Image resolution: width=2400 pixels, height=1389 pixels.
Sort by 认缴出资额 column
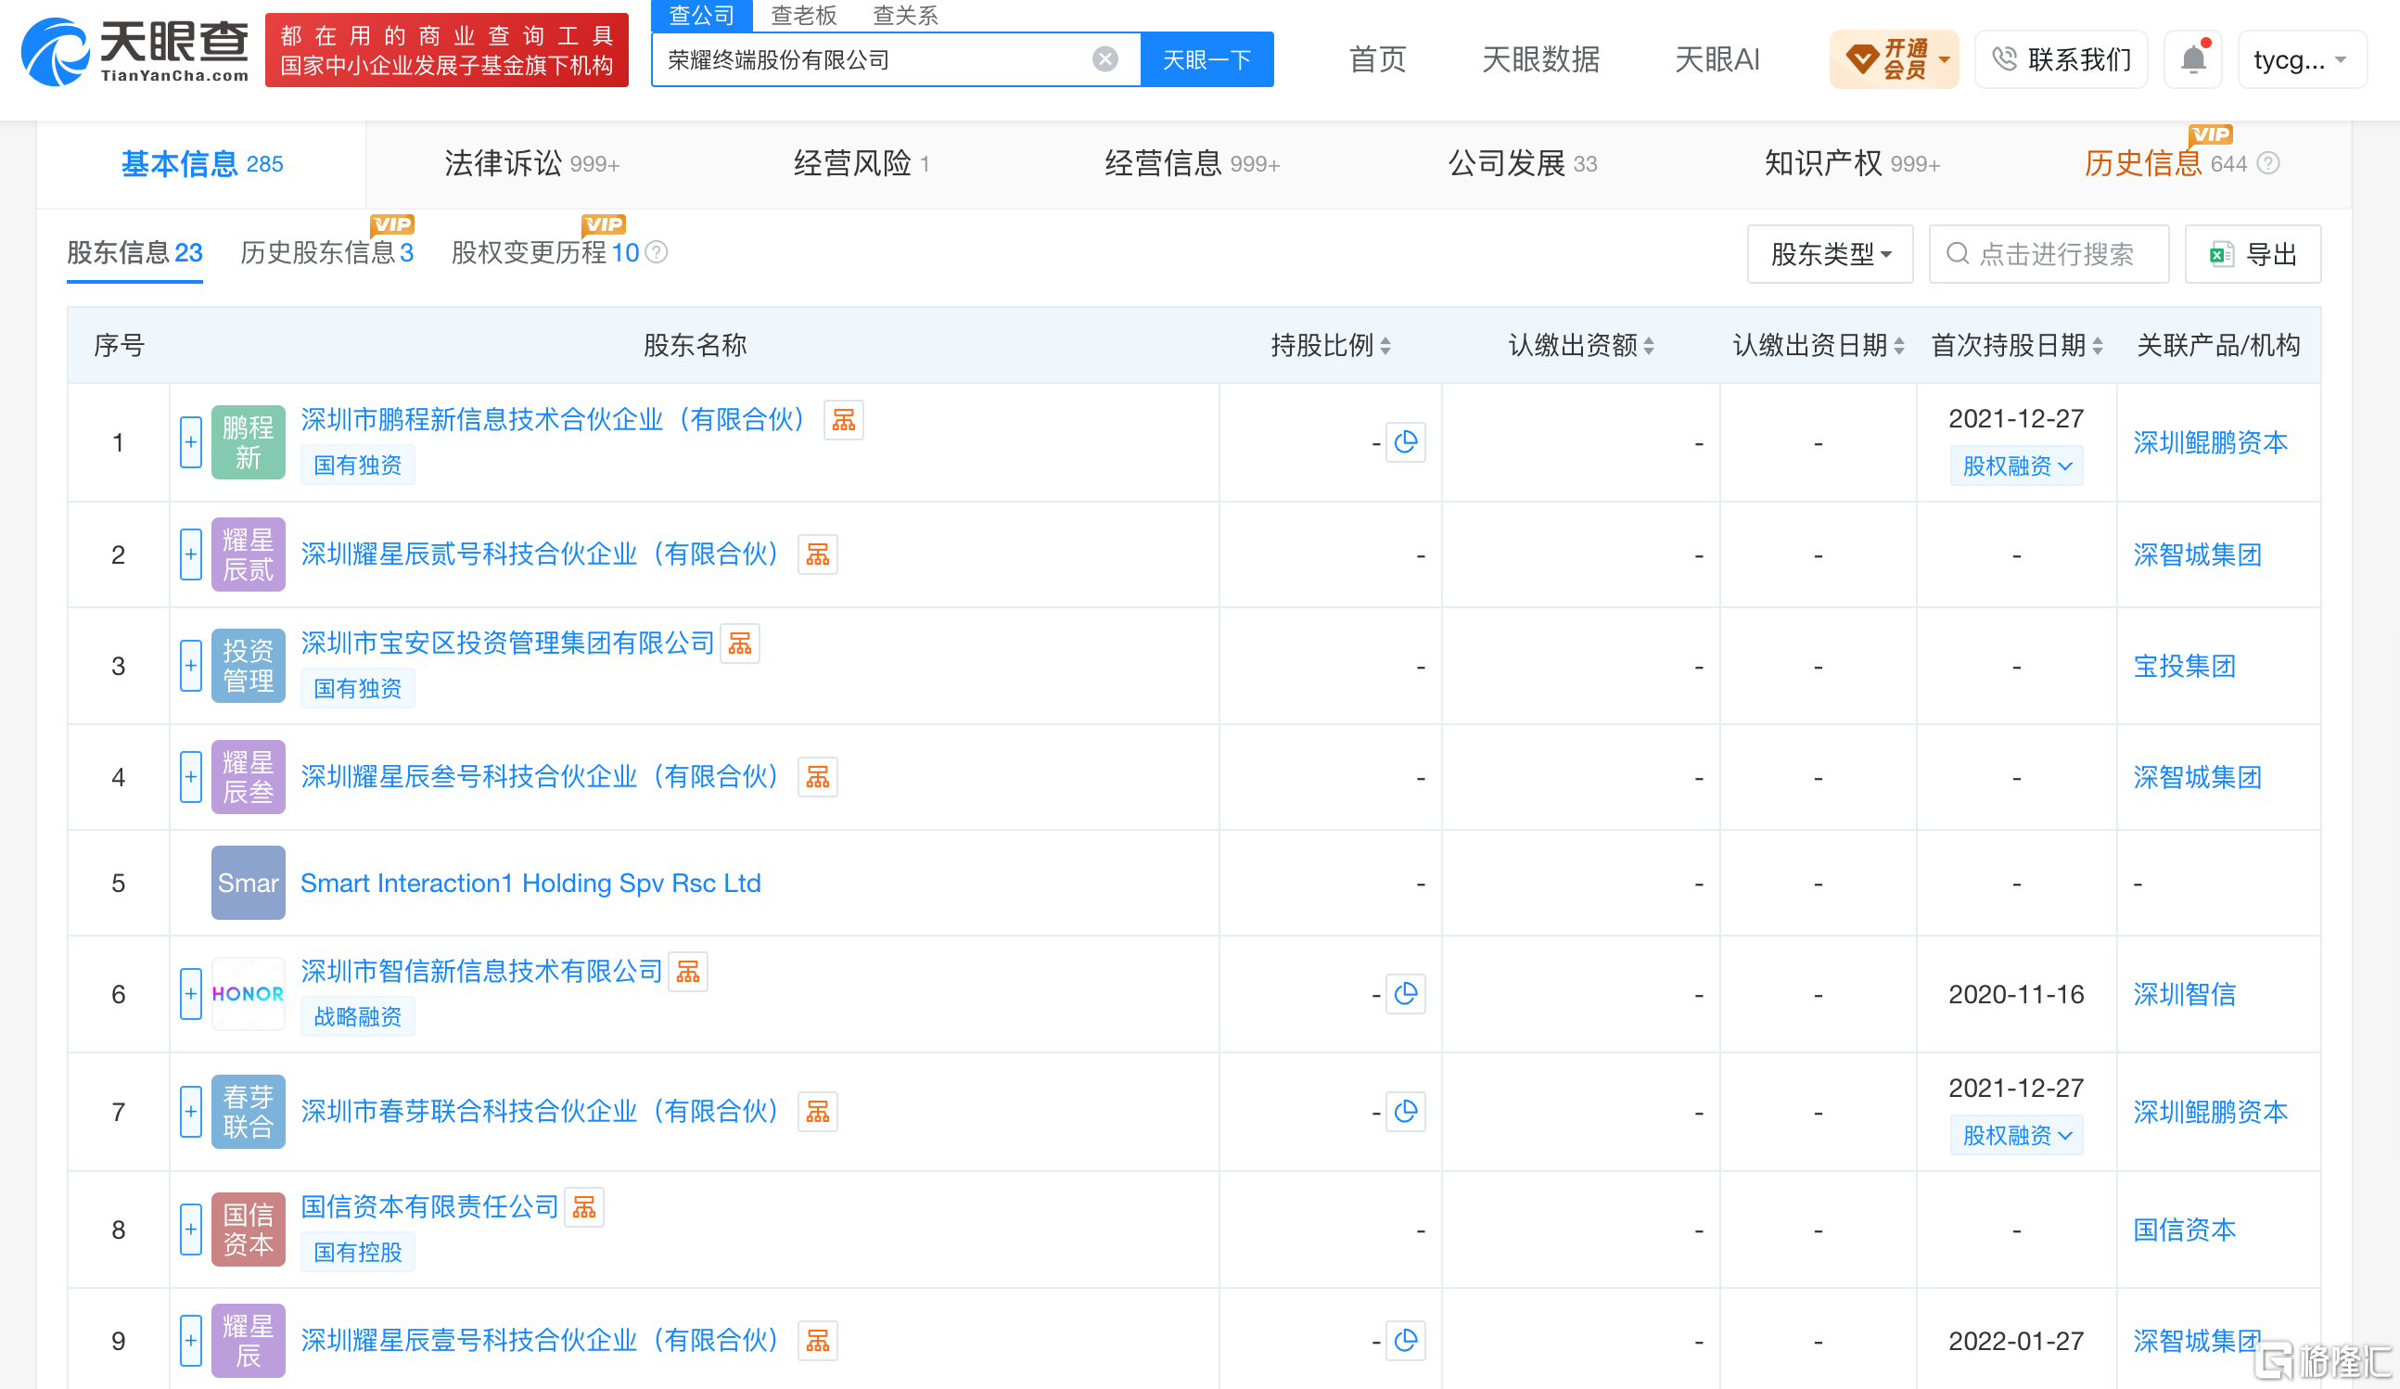coord(1649,346)
